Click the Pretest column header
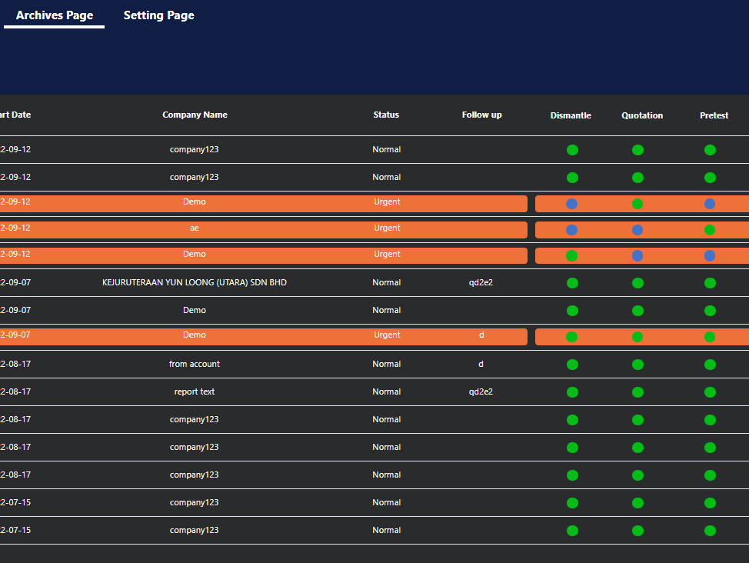Screen dimensions: 749x563 tap(714, 116)
